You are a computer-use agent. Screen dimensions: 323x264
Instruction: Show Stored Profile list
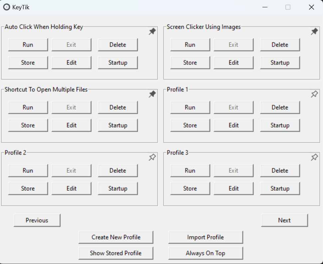[x=116, y=253]
